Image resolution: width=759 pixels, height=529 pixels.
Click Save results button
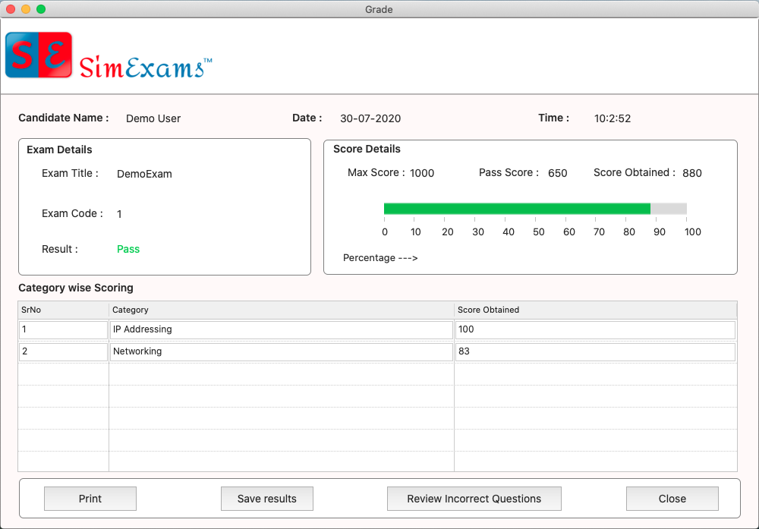(266, 499)
